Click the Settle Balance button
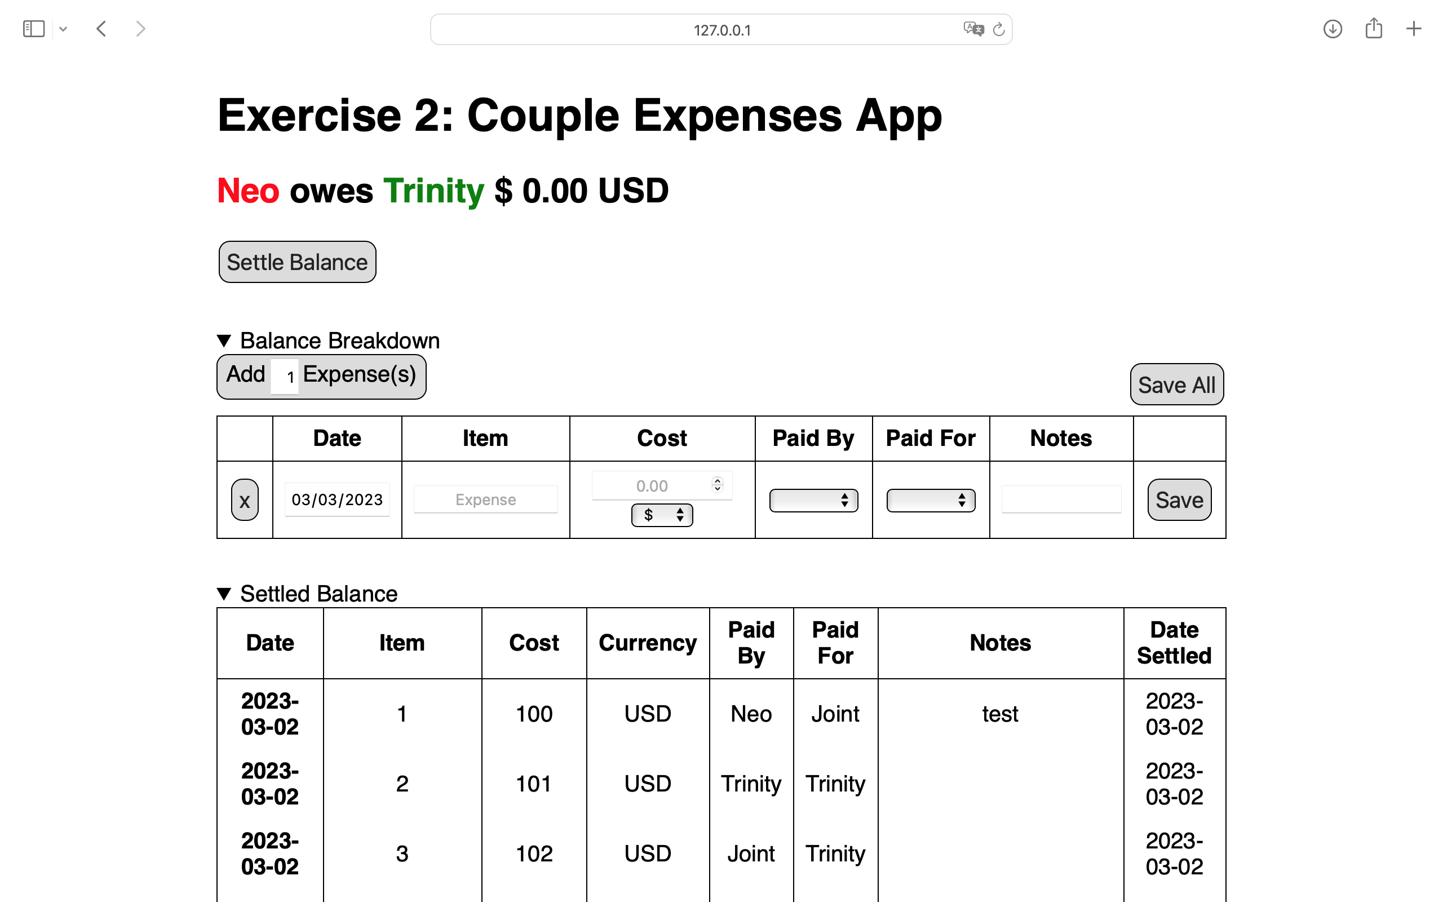This screenshot has width=1443, height=902. click(x=297, y=262)
